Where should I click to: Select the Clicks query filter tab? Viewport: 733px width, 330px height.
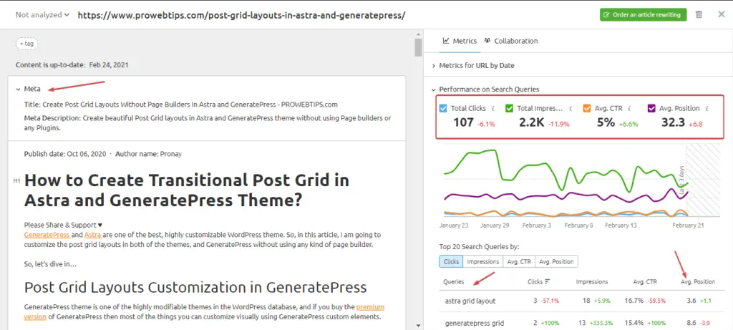(x=451, y=262)
